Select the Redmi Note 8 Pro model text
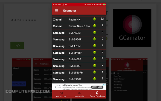The height and width of the screenshot is (101, 161). 79,26
